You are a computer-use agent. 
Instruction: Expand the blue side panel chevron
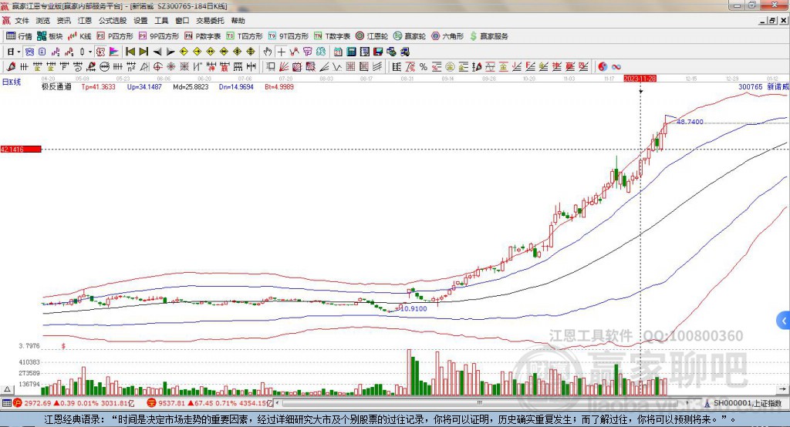[x=784, y=321]
